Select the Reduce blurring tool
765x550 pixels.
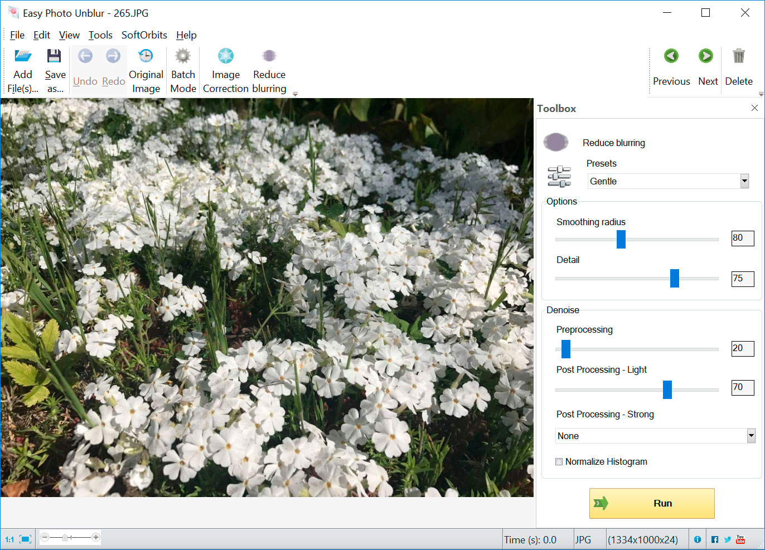click(x=269, y=67)
